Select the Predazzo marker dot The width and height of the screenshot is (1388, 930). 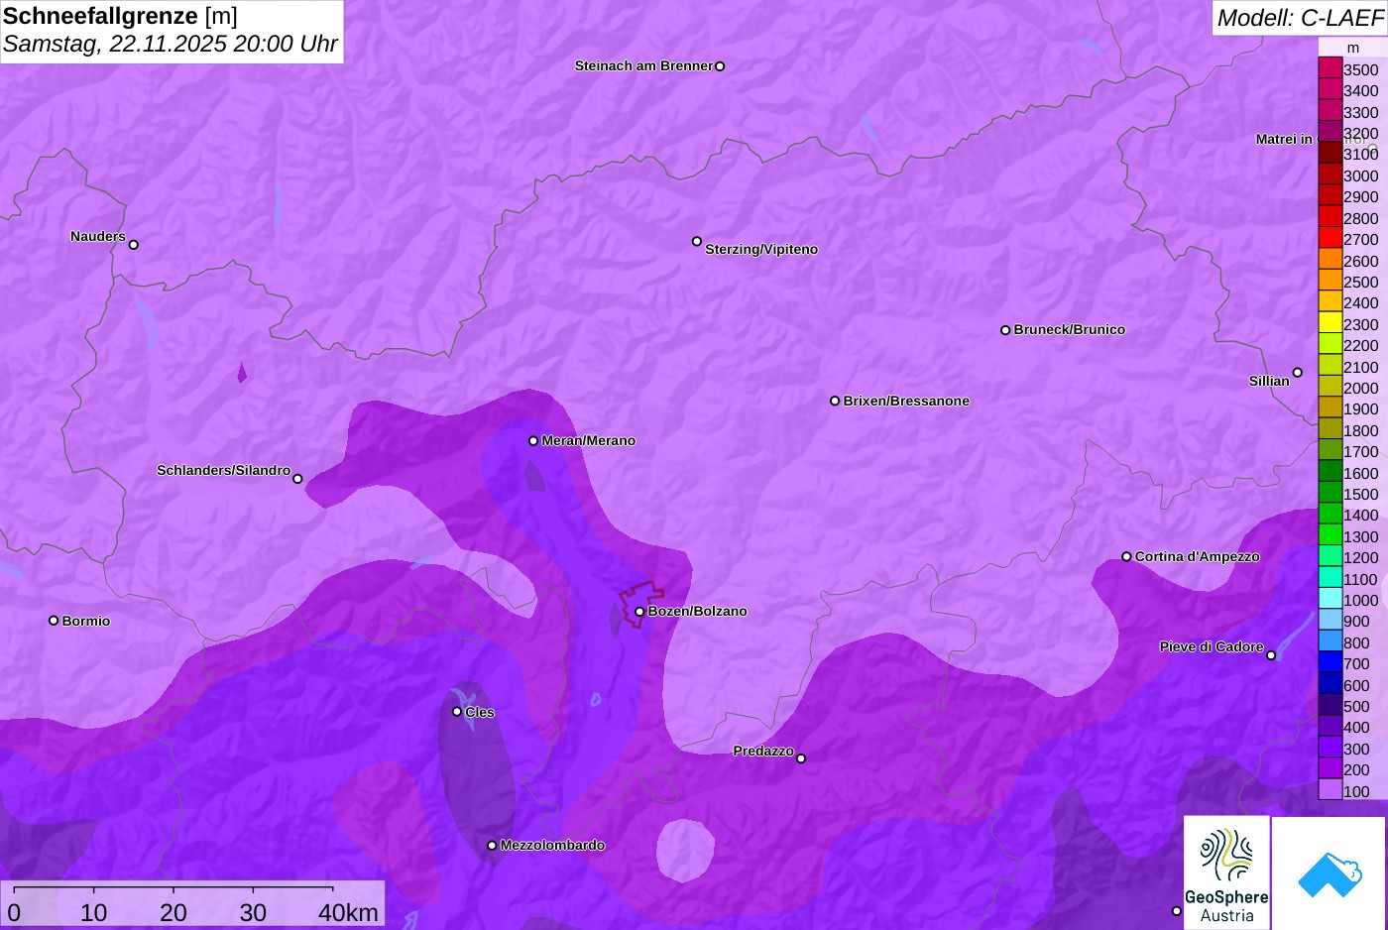pyautogui.click(x=801, y=758)
